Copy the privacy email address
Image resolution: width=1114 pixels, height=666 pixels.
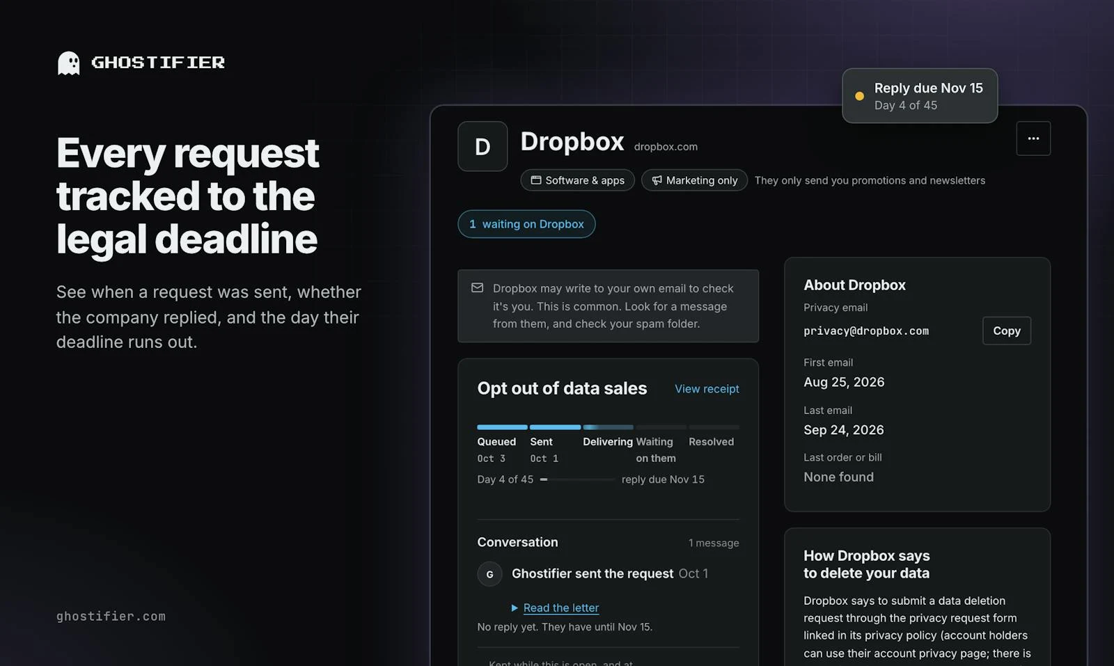tap(1006, 331)
